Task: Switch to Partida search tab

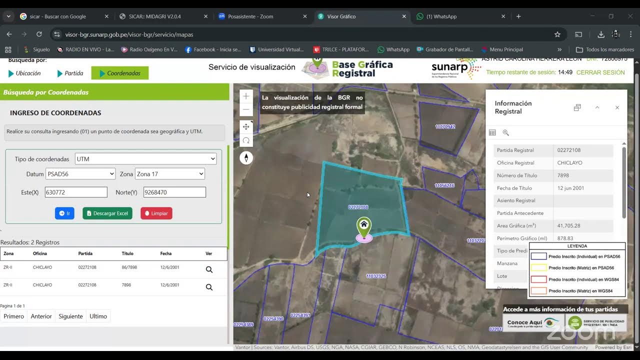Action: pos(70,73)
